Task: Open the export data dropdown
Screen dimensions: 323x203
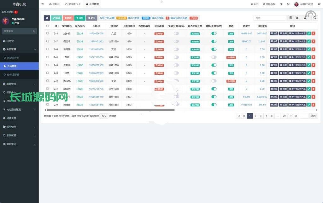Action: pos(306,18)
